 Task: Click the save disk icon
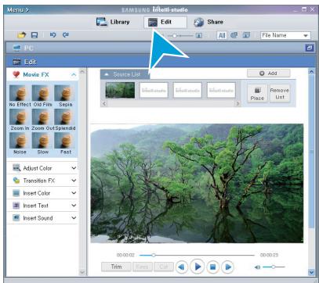point(34,35)
